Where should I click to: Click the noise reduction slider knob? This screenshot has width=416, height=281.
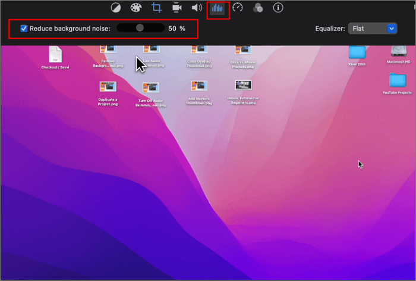(x=140, y=28)
